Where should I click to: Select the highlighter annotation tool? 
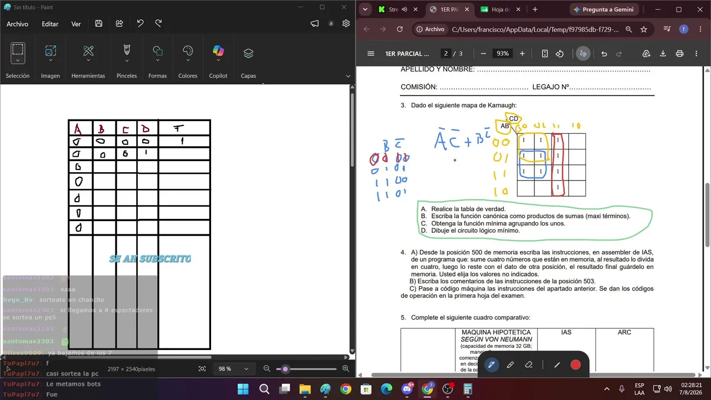click(510, 364)
